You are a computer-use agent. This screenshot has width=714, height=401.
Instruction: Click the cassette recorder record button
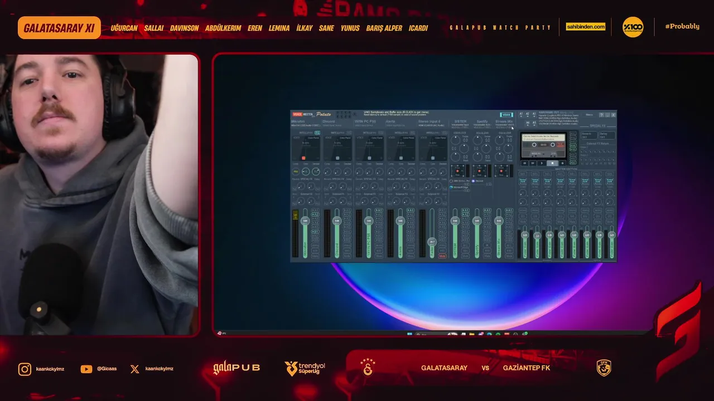(562, 163)
